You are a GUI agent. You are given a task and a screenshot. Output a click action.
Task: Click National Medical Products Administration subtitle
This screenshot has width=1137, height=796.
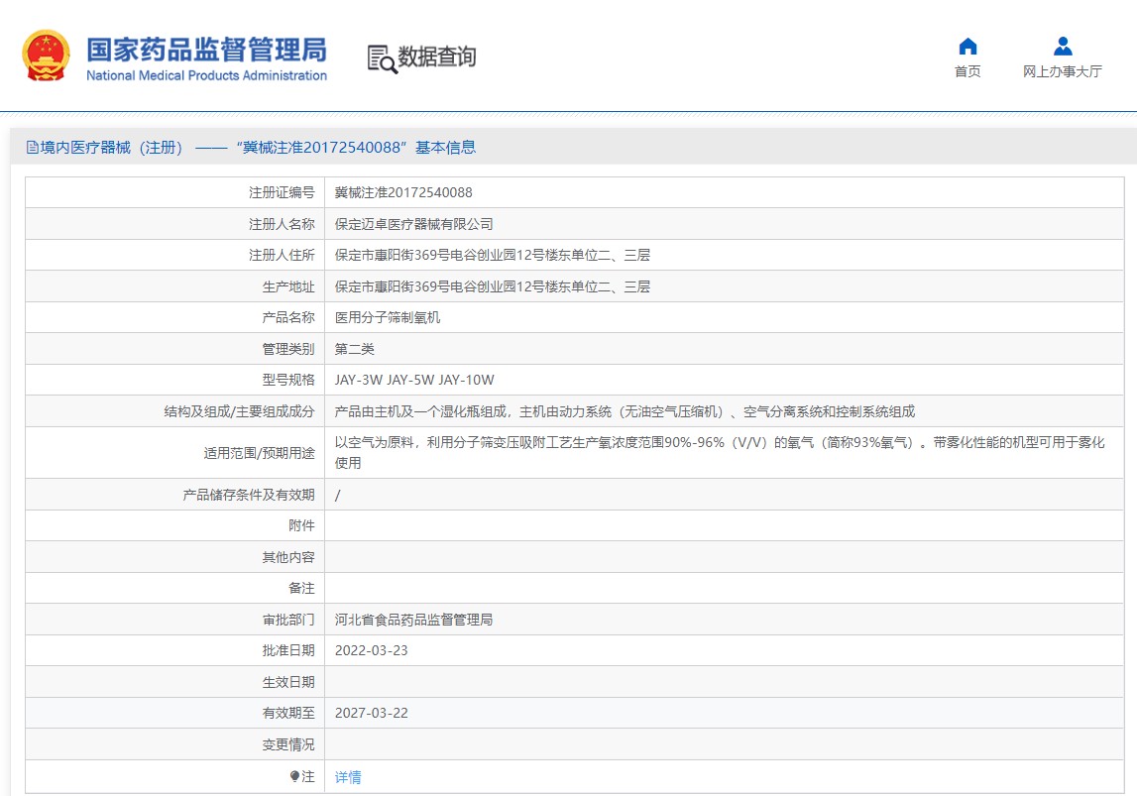[206, 76]
